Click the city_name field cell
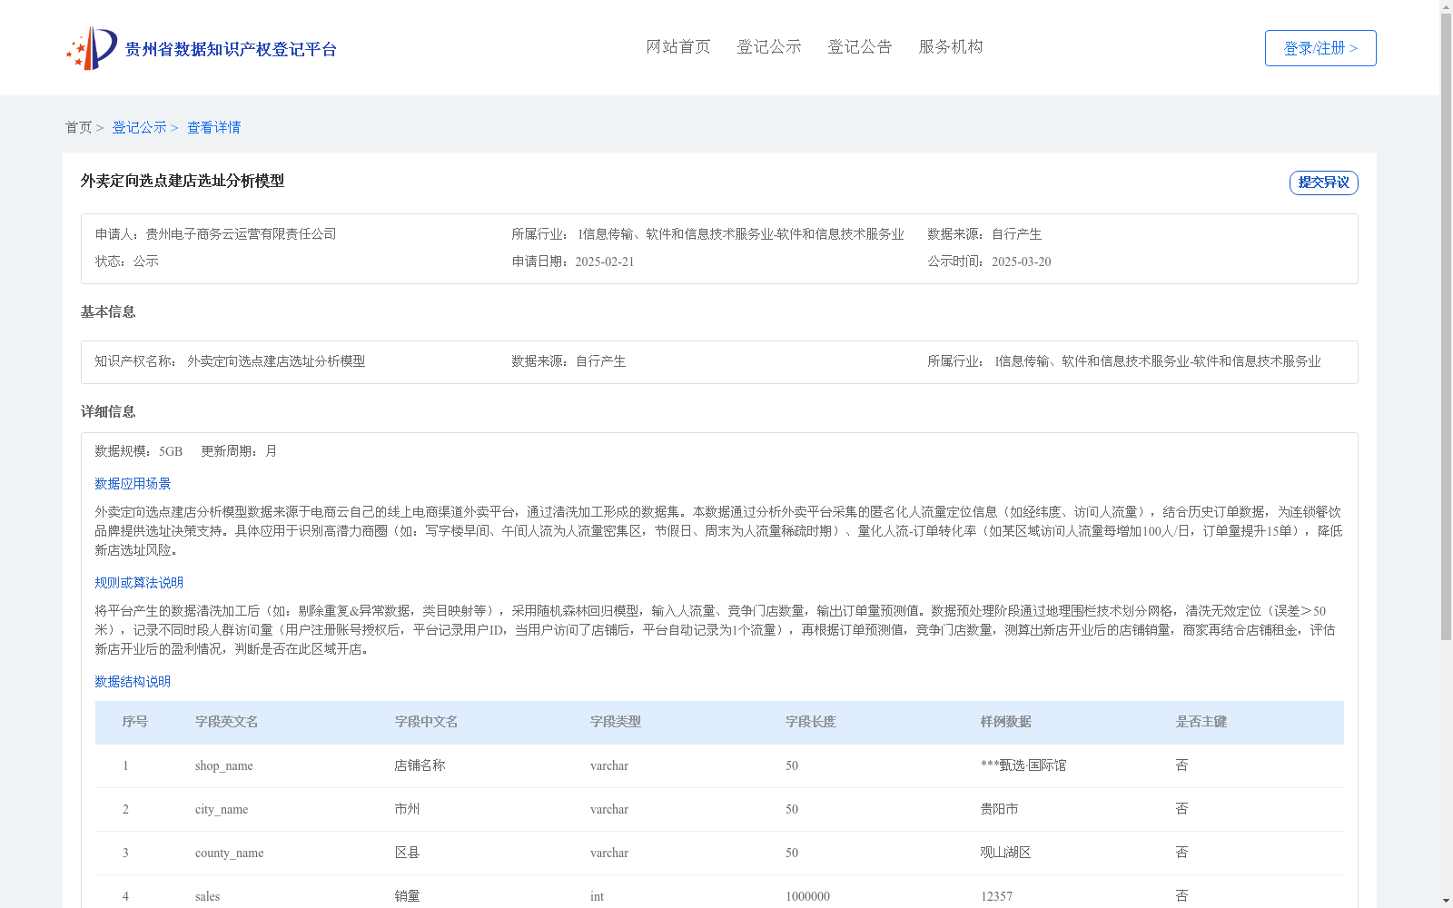Screen dimensions: 1453x908 (x=222, y=810)
